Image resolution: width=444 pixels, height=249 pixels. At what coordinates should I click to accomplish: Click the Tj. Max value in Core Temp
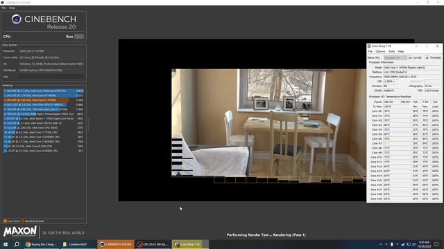point(397,107)
